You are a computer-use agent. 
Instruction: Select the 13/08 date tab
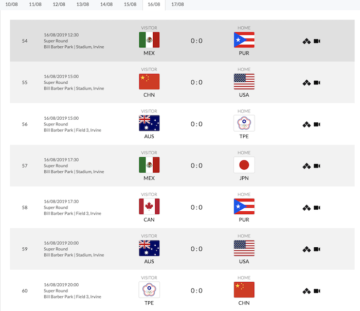[83, 4]
